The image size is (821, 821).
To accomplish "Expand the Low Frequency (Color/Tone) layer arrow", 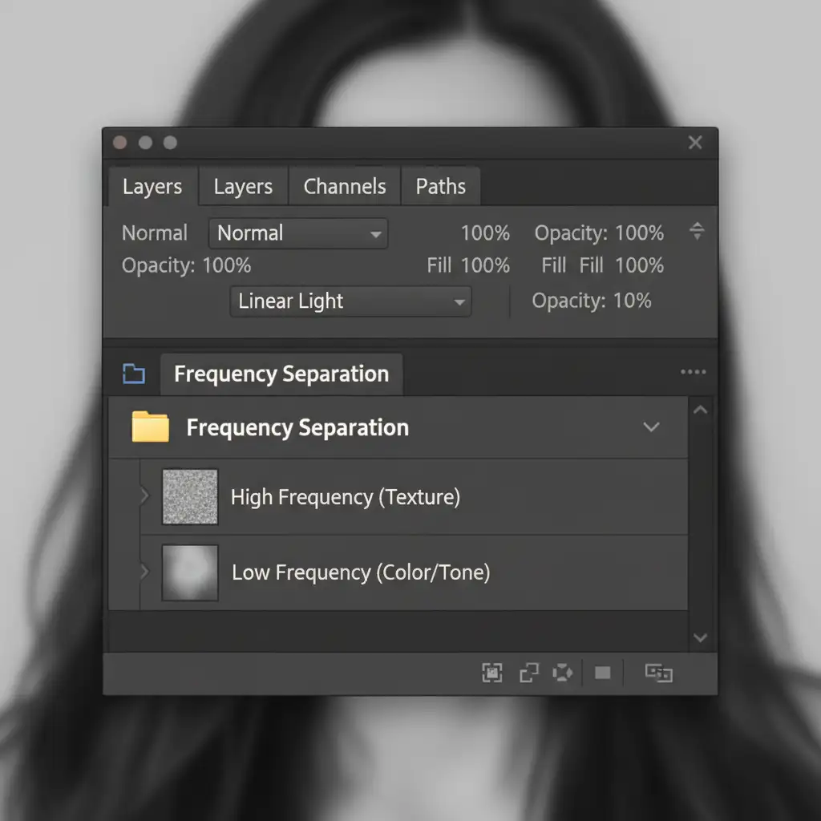I will [x=145, y=572].
